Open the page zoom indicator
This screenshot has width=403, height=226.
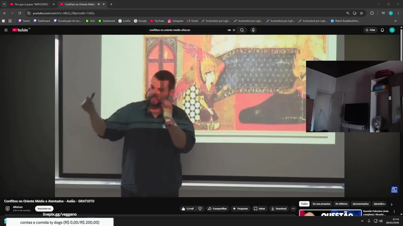pos(348,13)
